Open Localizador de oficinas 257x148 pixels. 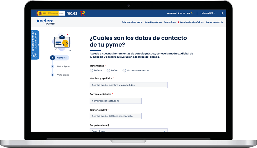tap(192, 22)
